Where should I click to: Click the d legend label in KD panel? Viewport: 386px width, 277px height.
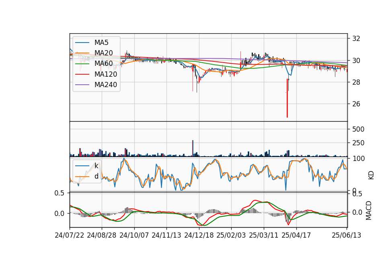[96, 176]
